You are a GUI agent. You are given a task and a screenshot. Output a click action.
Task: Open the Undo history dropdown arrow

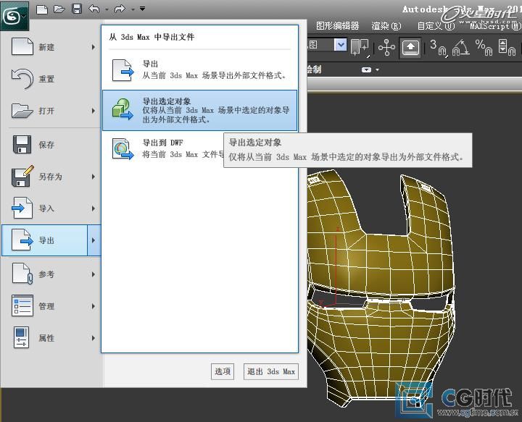(107, 9)
